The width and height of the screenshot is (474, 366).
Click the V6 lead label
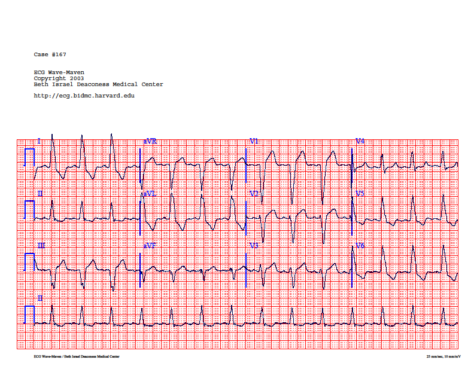[x=360, y=246]
